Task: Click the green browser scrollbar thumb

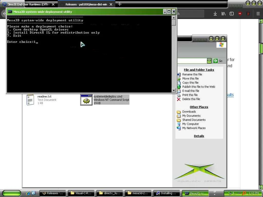Action: [x=261, y=48]
